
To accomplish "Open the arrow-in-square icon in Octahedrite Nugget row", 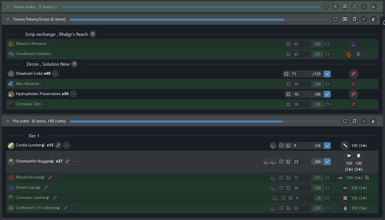I will click(281, 162).
